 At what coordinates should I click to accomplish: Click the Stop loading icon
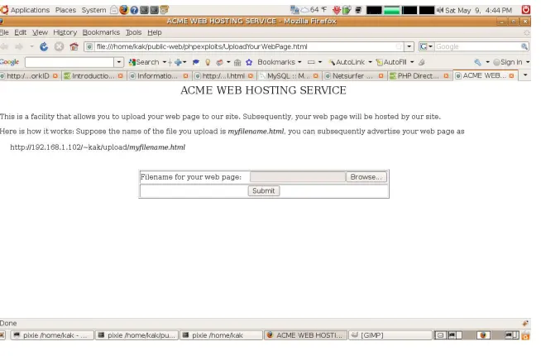click(59, 46)
